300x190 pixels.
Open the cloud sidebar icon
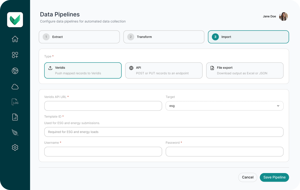[x=15, y=87]
